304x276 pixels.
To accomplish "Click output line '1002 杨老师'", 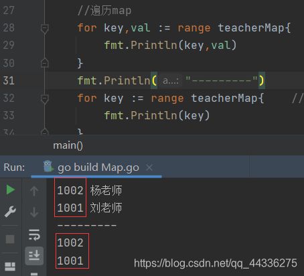I will pyautogui.click(x=90, y=190).
